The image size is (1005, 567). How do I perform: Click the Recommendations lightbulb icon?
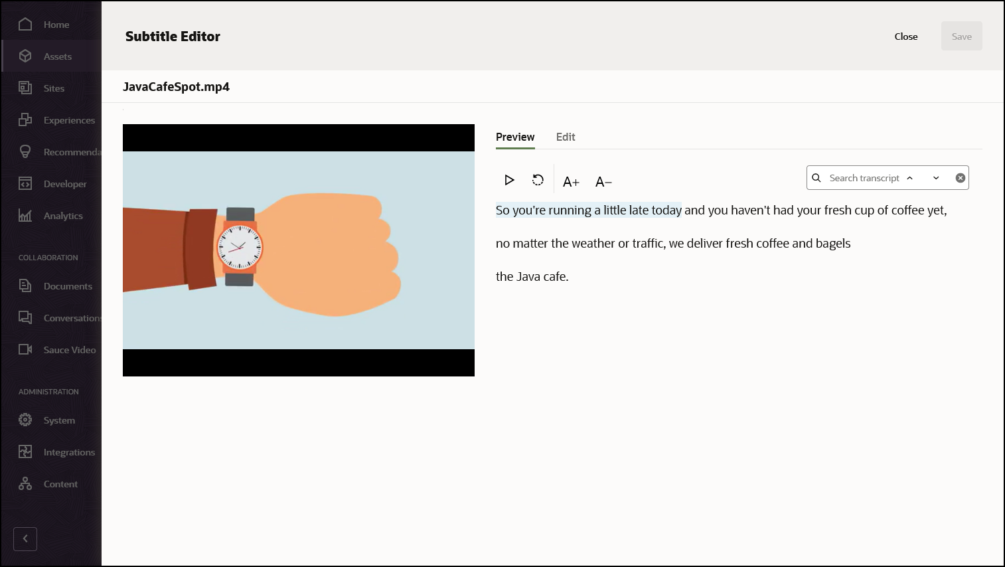pyautogui.click(x=25, y=152)
